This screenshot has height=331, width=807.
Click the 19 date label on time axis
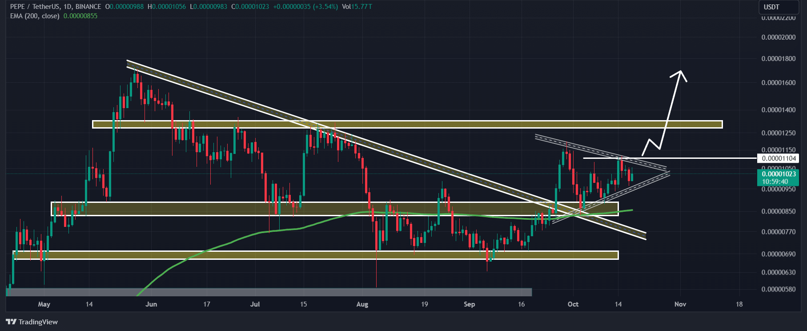click(425, 304)
